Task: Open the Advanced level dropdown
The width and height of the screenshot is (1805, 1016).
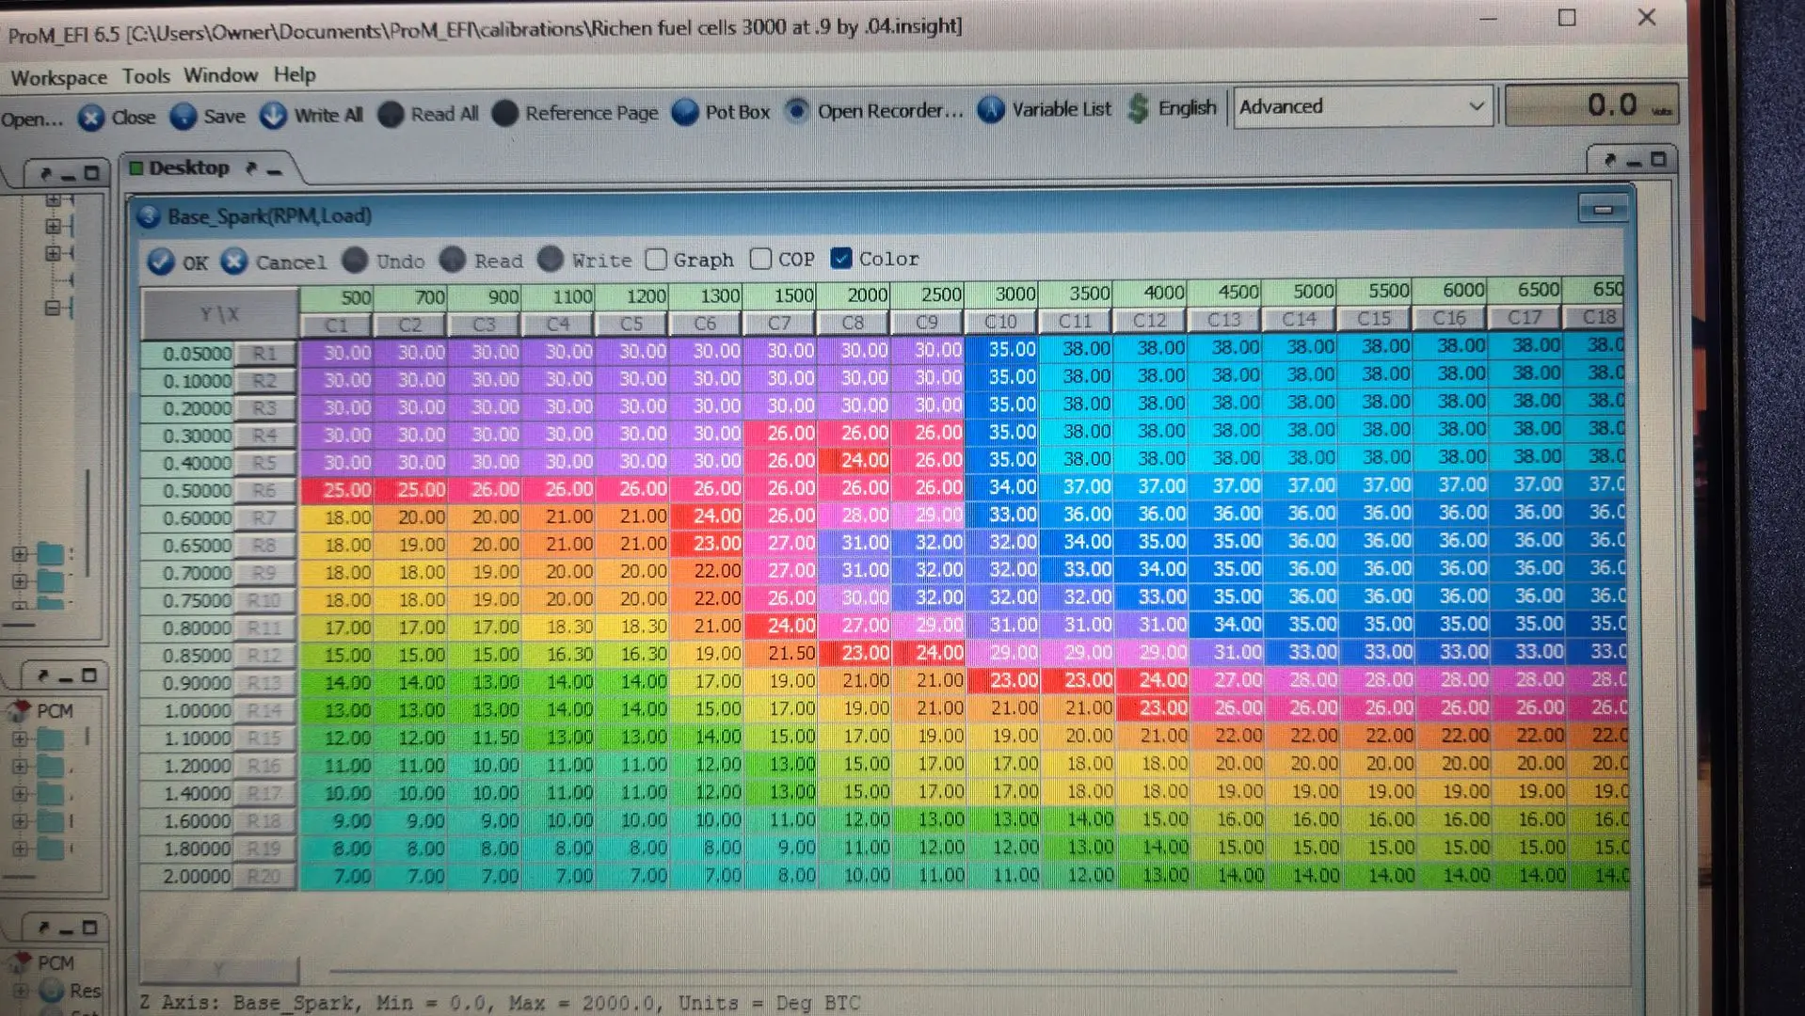Action: pos(1363,106)
